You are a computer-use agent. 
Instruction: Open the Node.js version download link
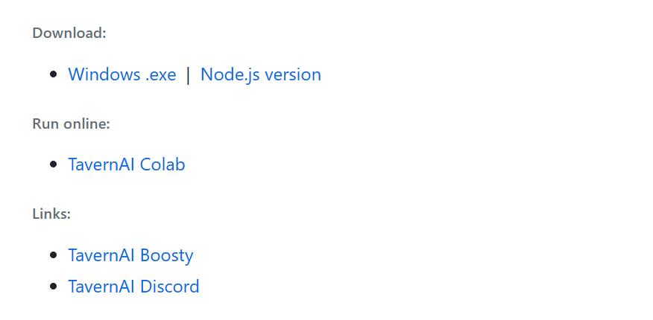point(261,75)
